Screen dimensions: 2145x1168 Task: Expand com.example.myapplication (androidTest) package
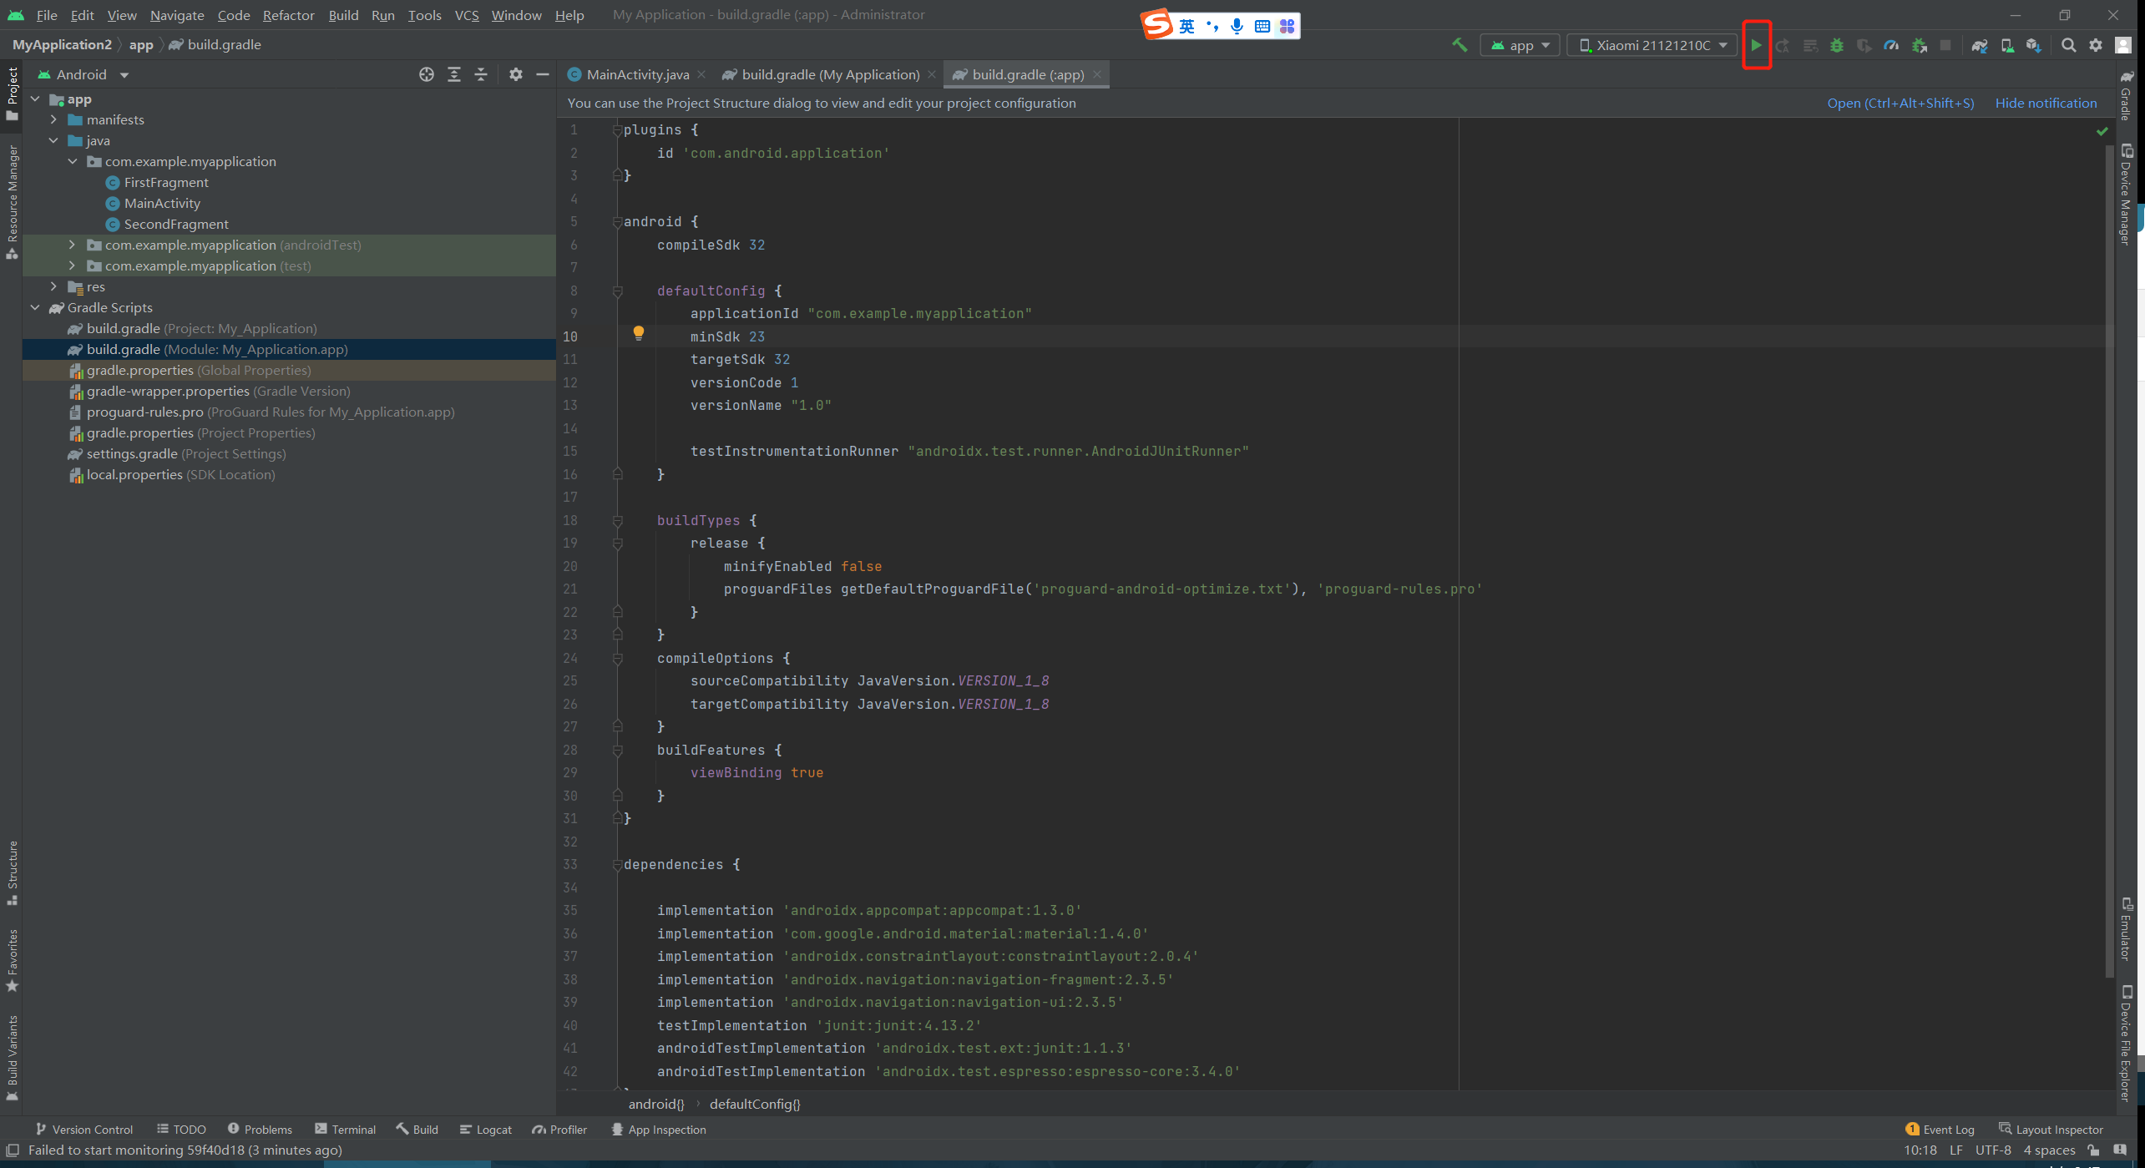click(72, 245)
